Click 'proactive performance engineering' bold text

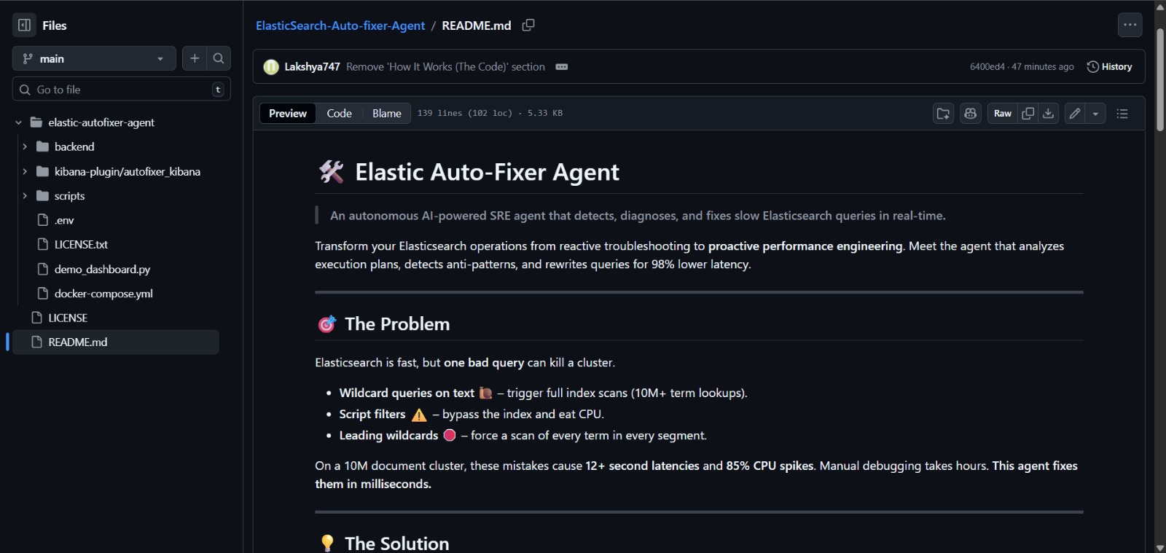click(805, 246)
